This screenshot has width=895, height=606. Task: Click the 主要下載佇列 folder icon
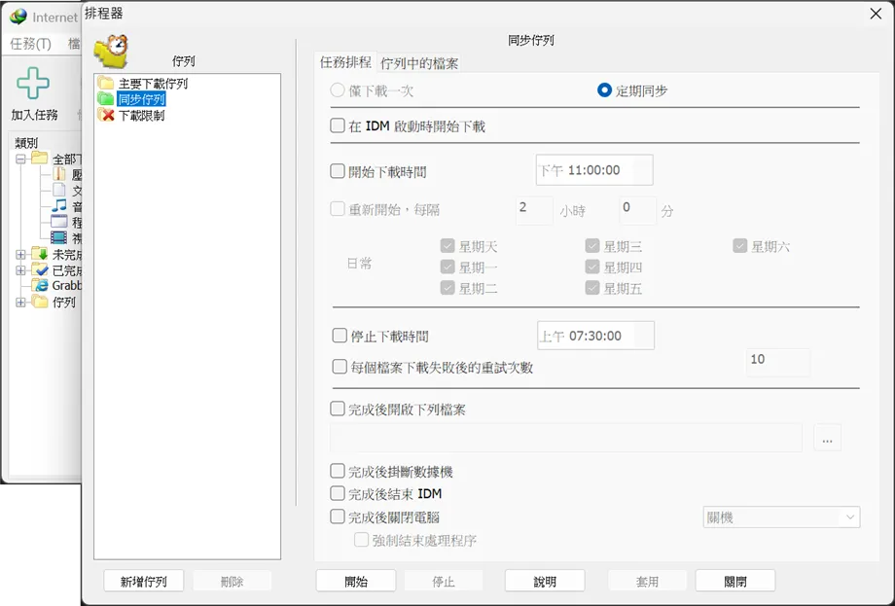[x=106, y=83]
